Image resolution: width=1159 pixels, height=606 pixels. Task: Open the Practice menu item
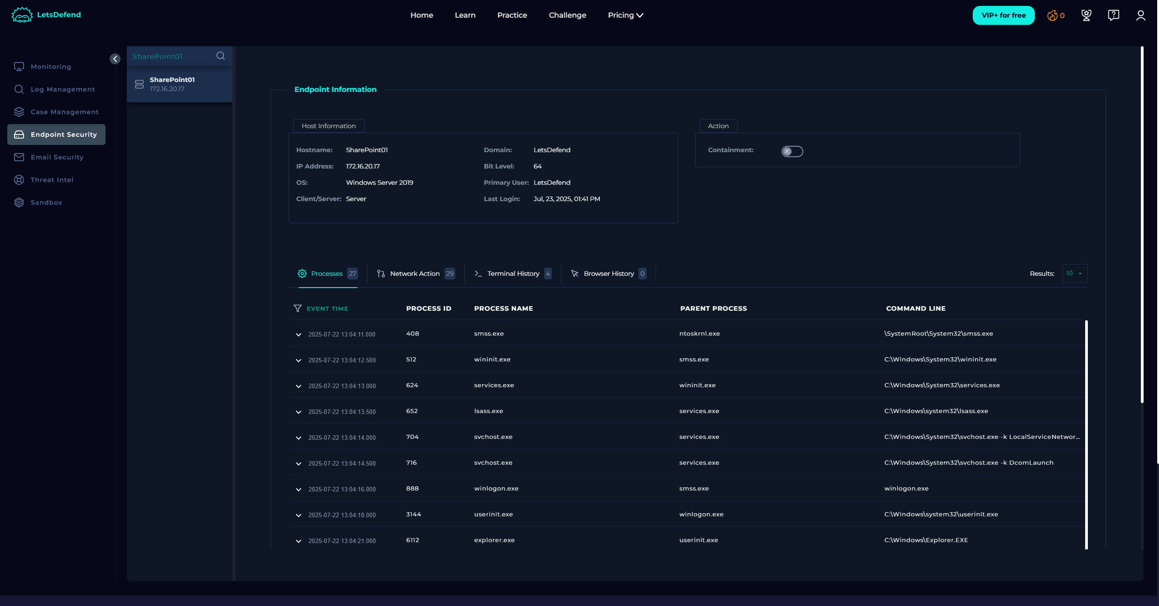512,15
